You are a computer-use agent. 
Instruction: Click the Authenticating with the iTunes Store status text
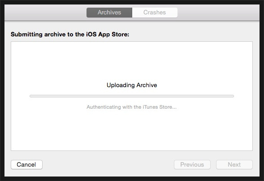point(131,107)
